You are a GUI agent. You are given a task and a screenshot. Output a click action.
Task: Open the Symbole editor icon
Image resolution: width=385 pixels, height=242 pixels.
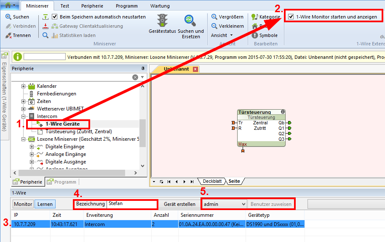(255, 35)
